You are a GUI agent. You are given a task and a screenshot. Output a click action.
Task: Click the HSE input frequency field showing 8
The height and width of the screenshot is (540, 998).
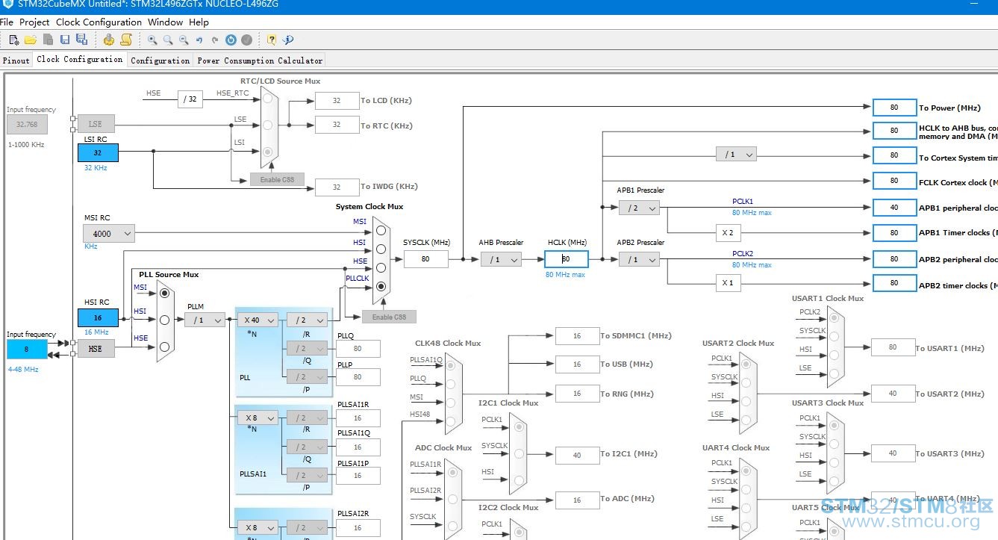(27, 349)
